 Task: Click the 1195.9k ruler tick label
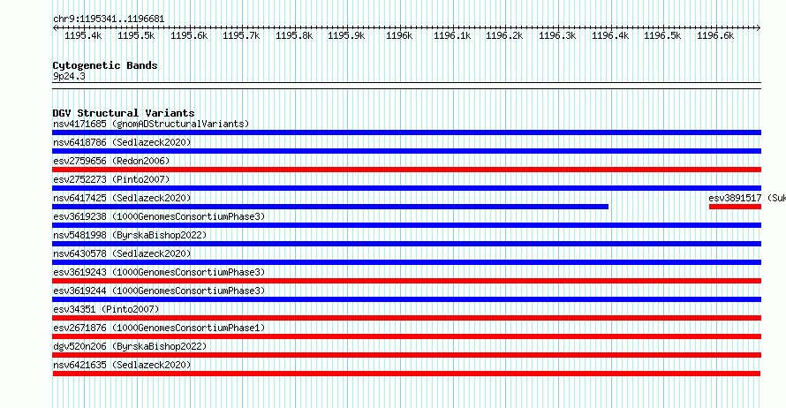click(x=346, y=35)
